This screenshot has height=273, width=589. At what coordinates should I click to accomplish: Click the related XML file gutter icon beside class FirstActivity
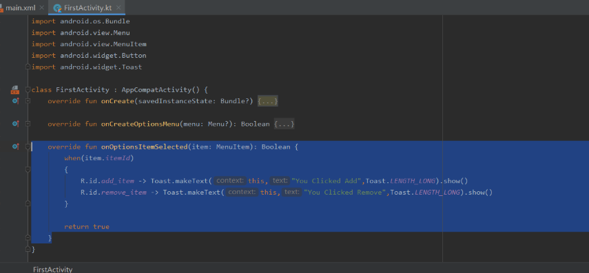pyautogui.click(x=14, y=89)
